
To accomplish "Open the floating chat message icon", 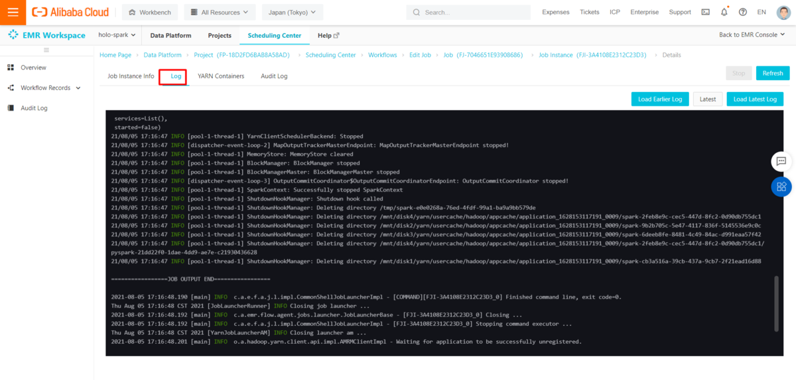I will [x=781, y=161].
